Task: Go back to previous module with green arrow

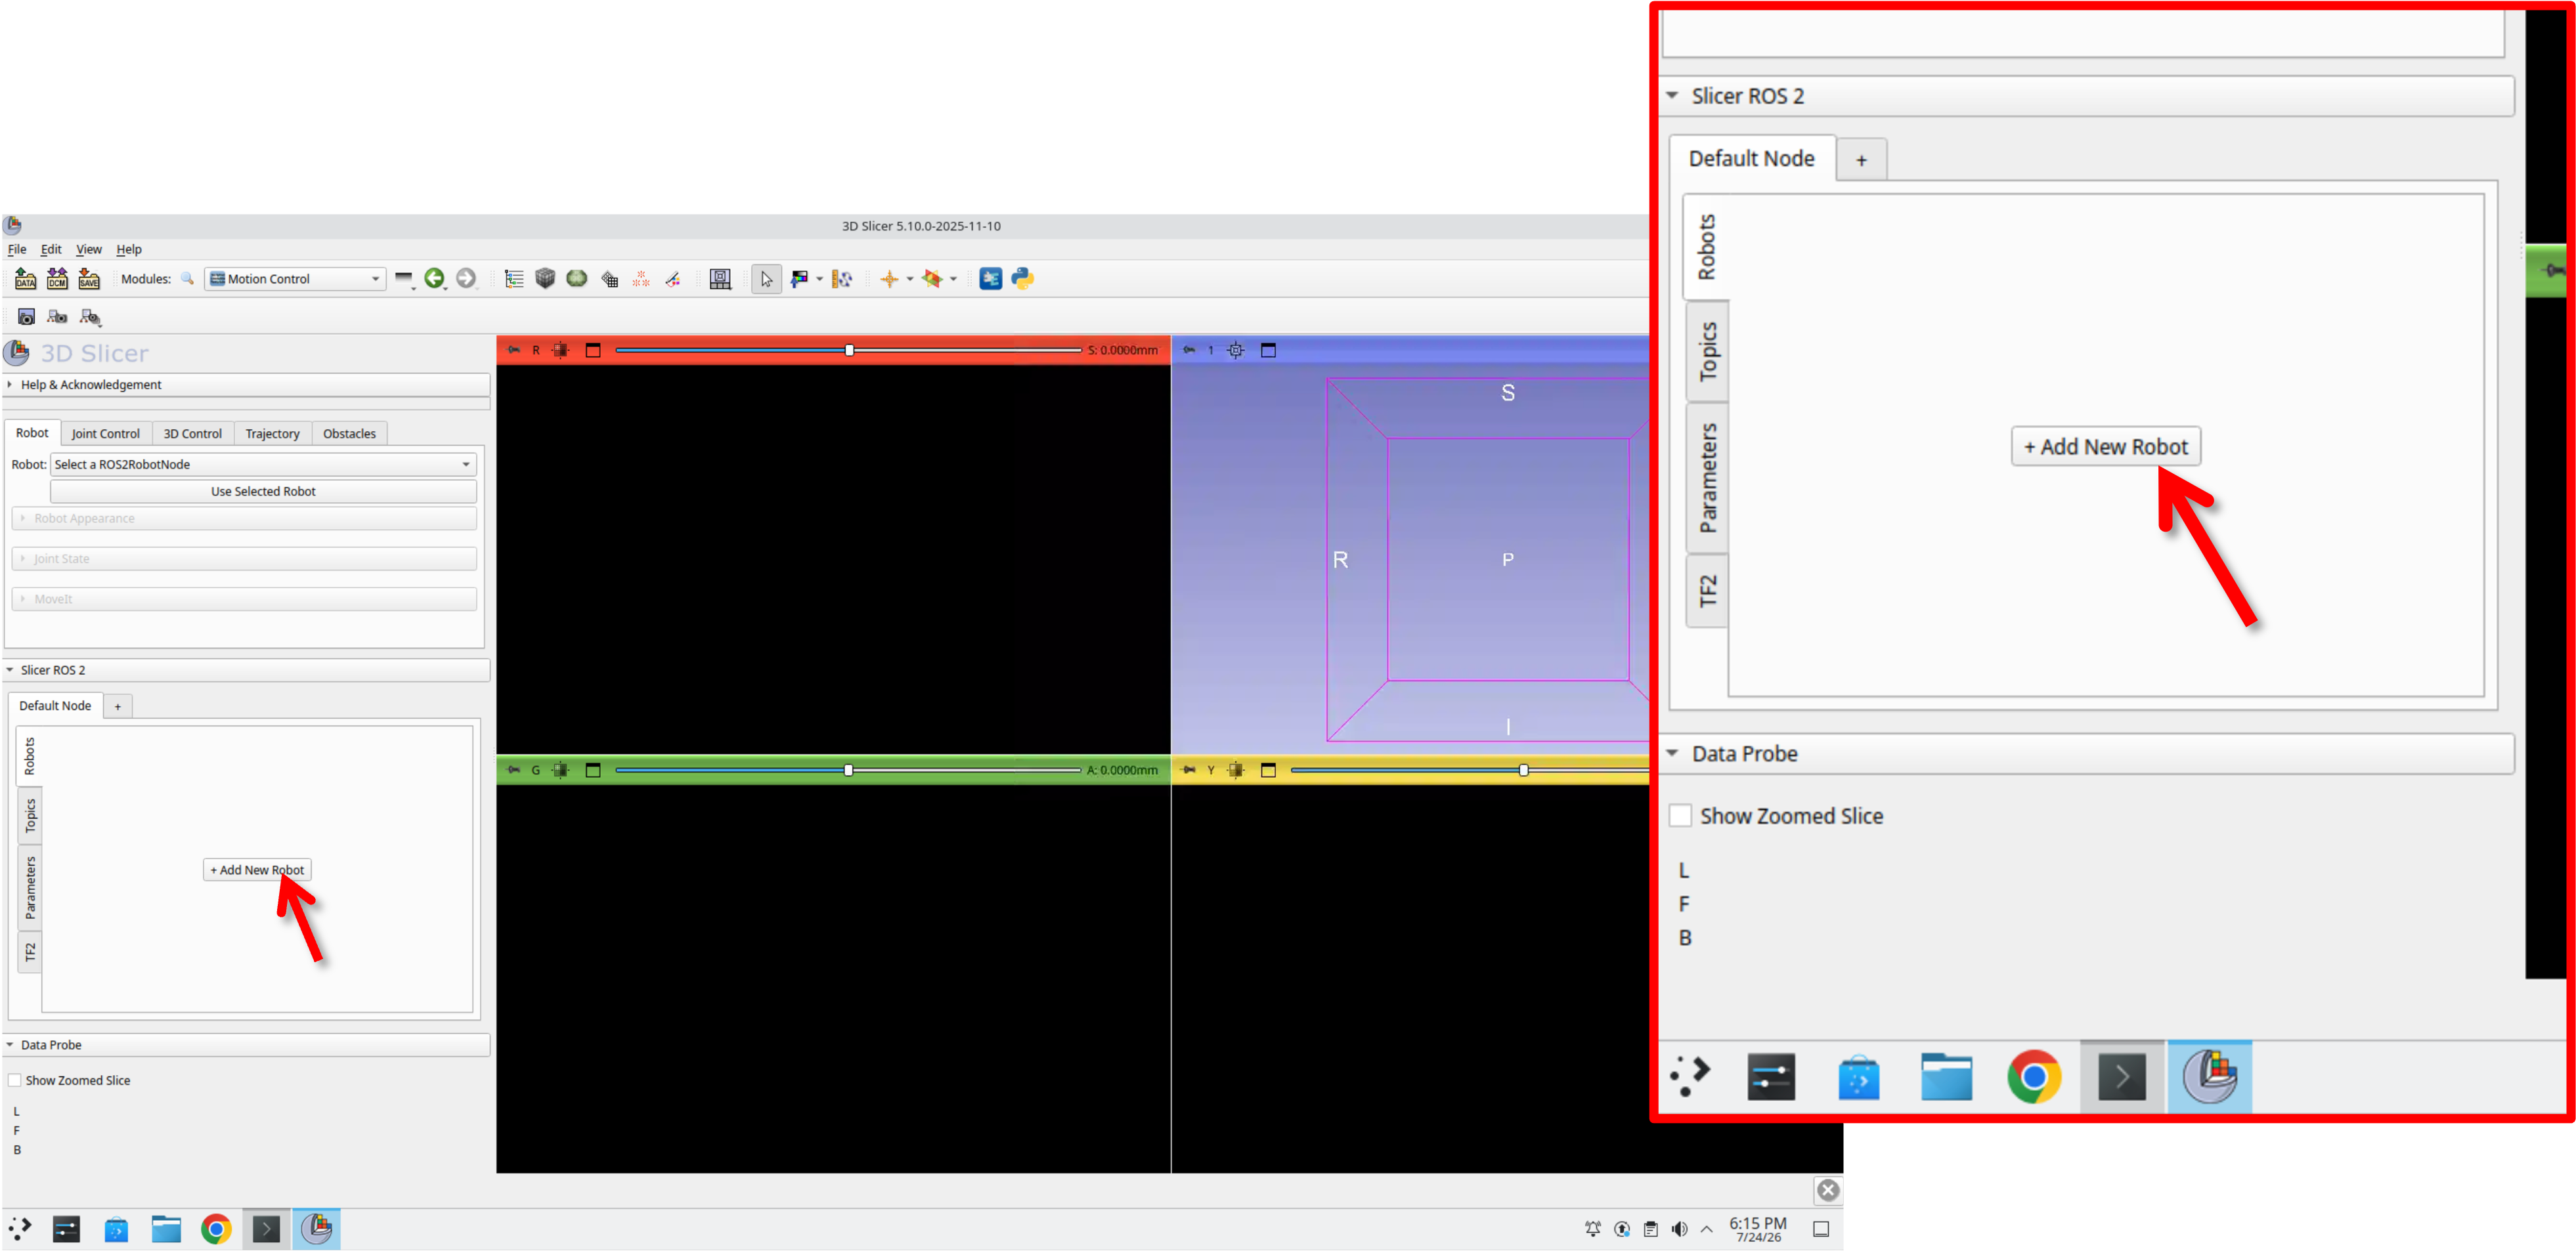Action: (434, 279)
